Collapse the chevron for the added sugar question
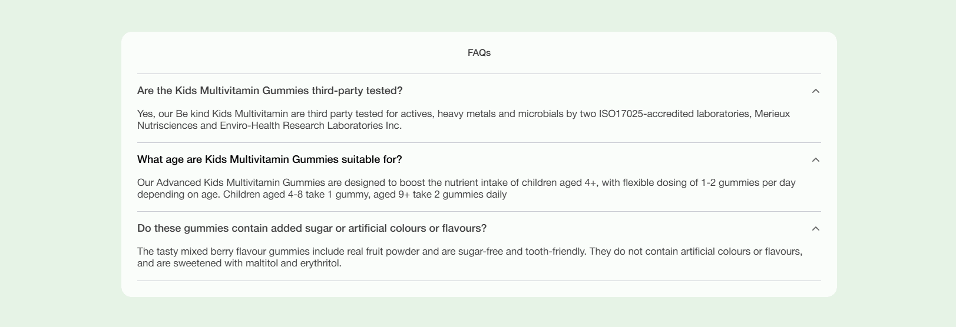Image resolution: width=956 pixels, height=327 pixels. 815,229
